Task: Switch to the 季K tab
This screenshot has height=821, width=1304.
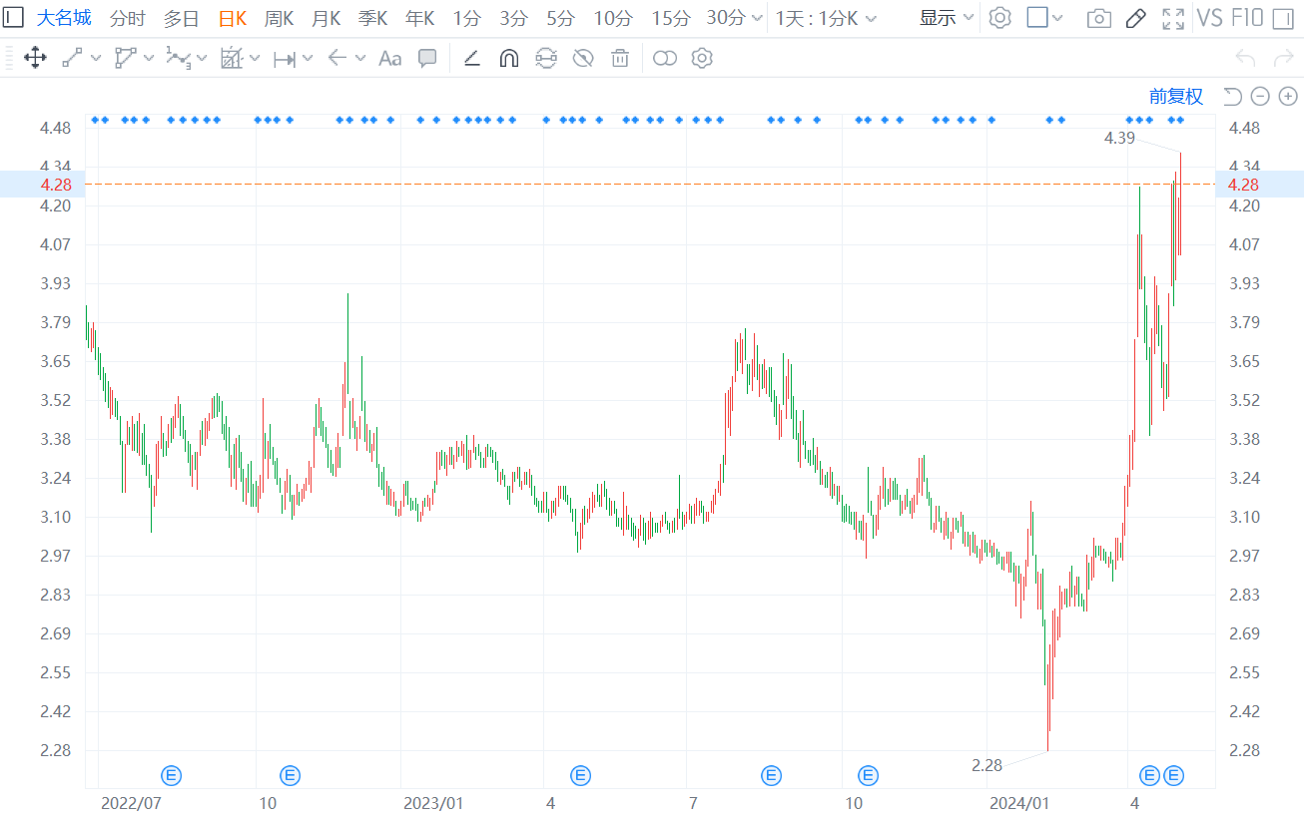Action: 373,18
